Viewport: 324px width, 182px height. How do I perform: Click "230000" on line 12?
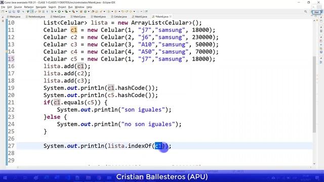tap(202, 37)
